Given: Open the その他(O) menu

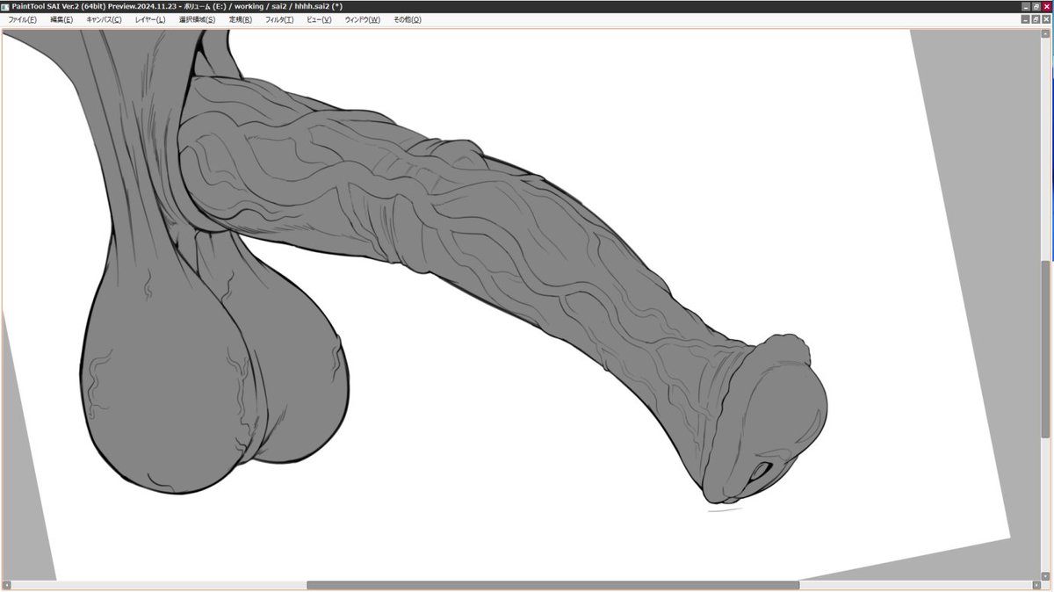Looking at the screenshot, I should click(407, 19).
